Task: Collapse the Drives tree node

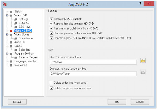Action: coord(7,46)
